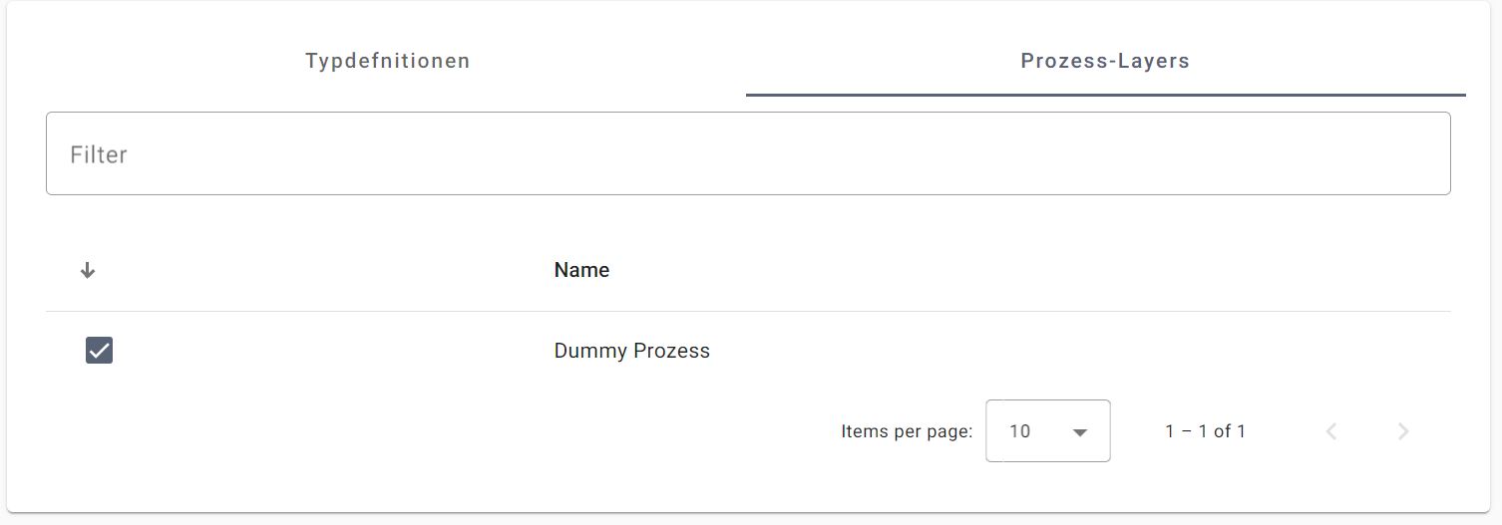Click empty area of Dummy Prozess row

point(1077,351)
